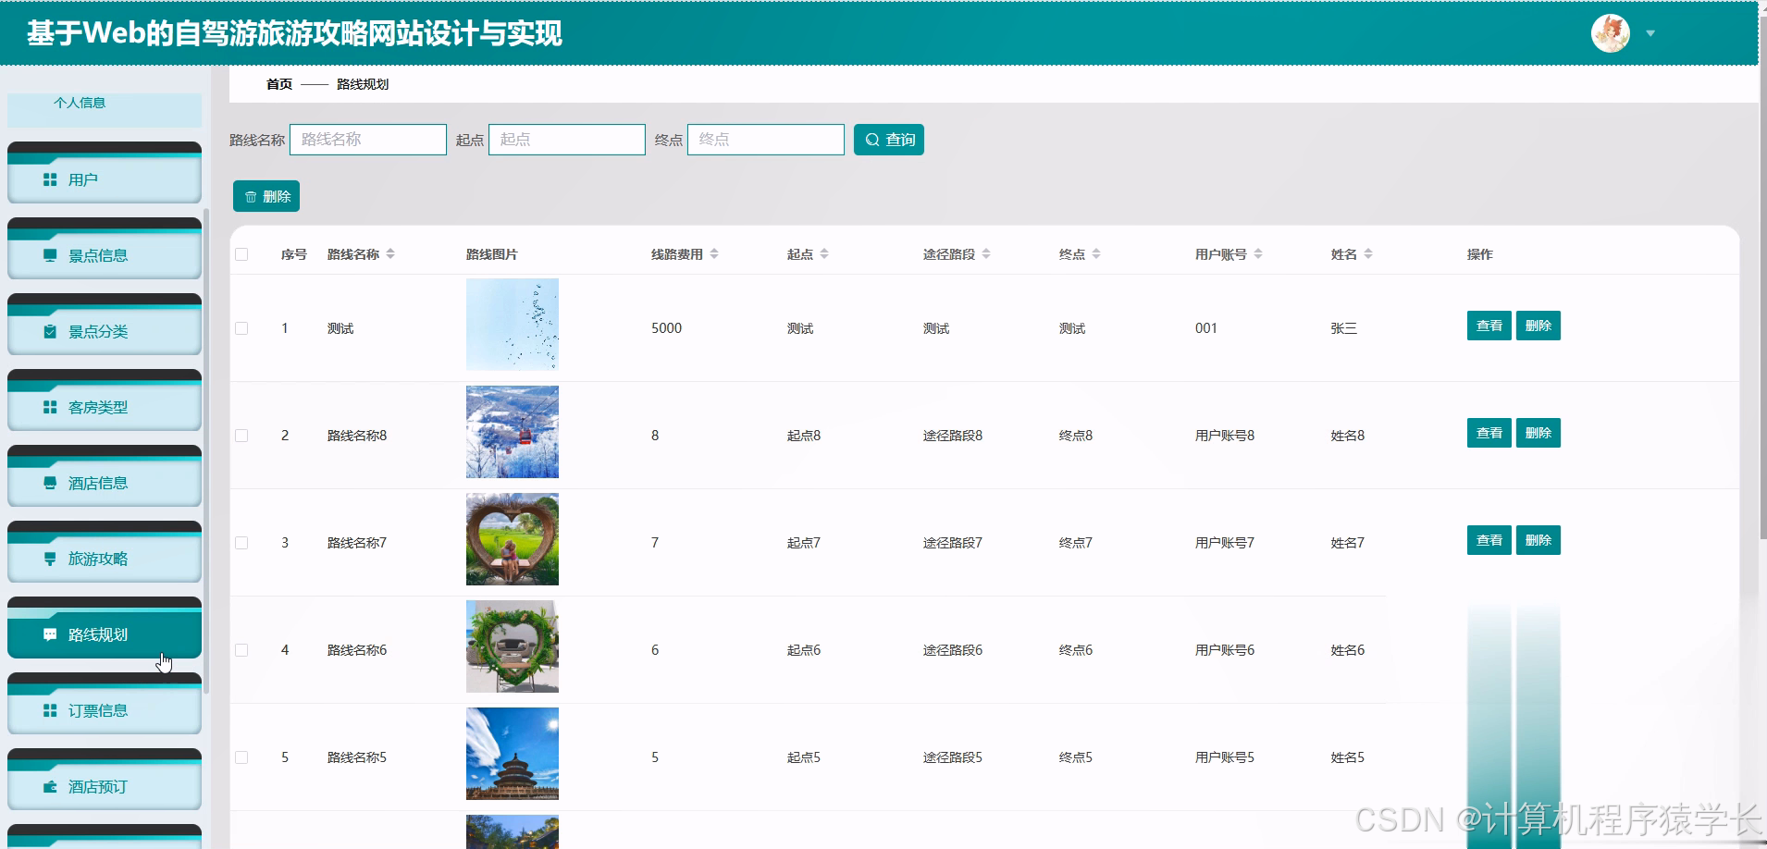Click the 旅游攻略 sidebar icon
The height and width of the screenshot is (849, 1767).
[50, 559]
